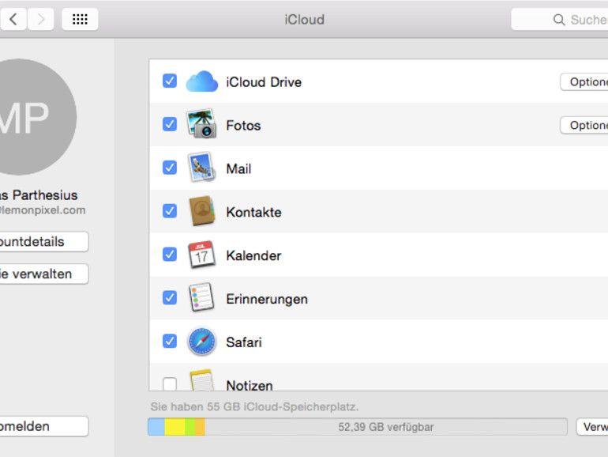Viewport: 608px width, 457px height.
Task: Open the account details button
Action: click(x=43, y=241)
